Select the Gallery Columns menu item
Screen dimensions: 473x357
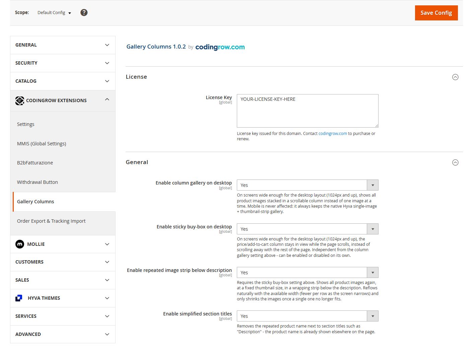click(x=64, y=202)
